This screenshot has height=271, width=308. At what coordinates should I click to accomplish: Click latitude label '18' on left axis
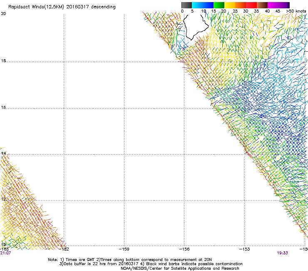pos(3,60)
